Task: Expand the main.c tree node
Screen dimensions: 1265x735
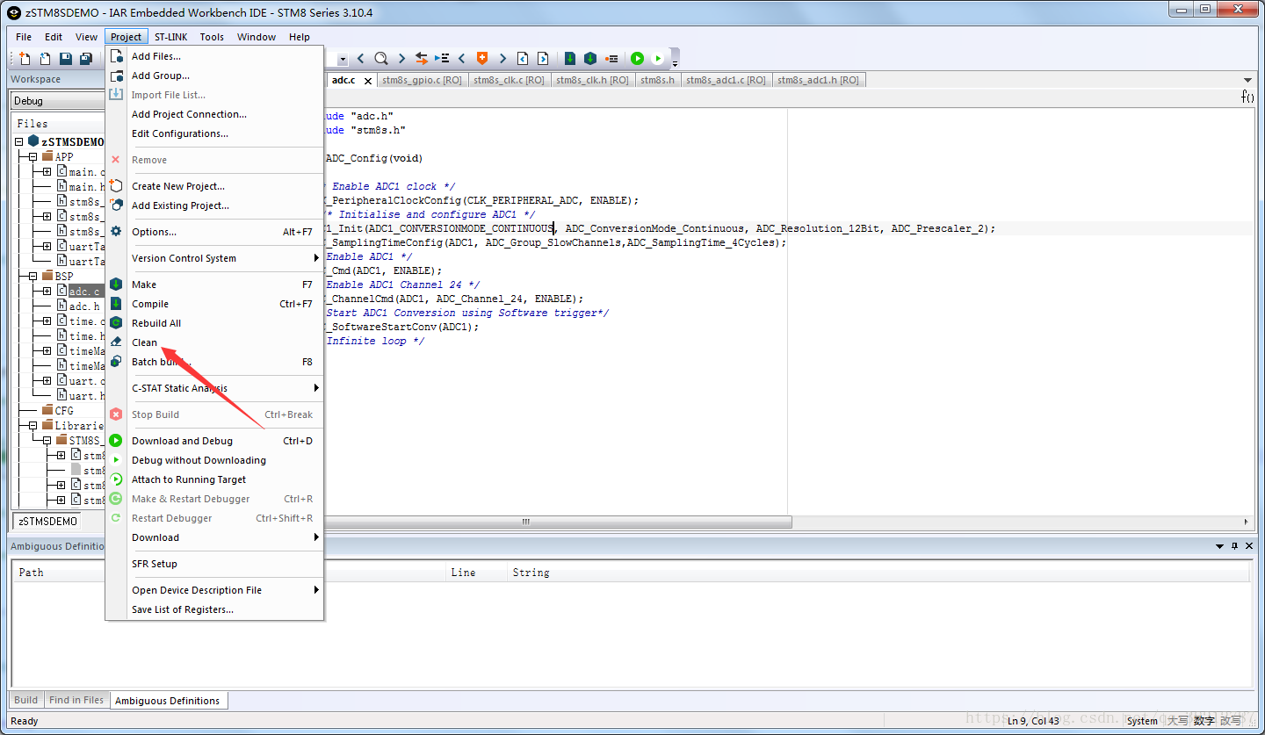Action: [x=47, y=171]
